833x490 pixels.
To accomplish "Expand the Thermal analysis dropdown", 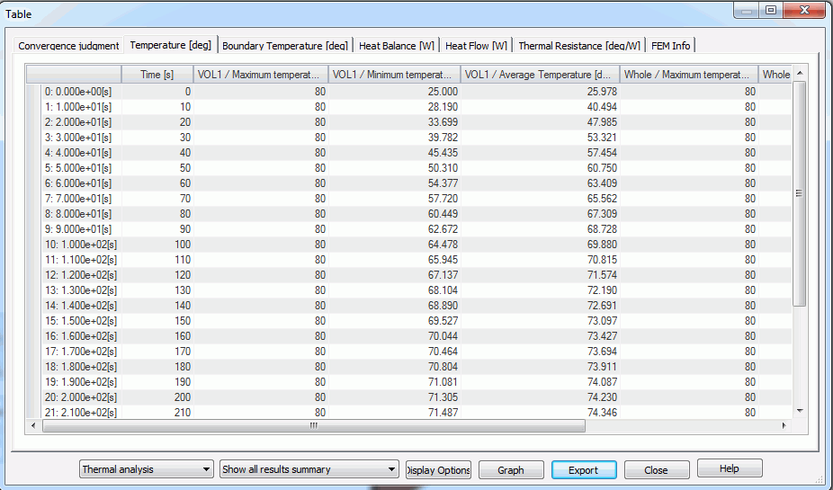I will pyautogui.click(x=146, y=469).
